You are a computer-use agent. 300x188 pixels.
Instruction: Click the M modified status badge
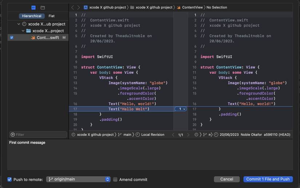(x=64, y=38)
